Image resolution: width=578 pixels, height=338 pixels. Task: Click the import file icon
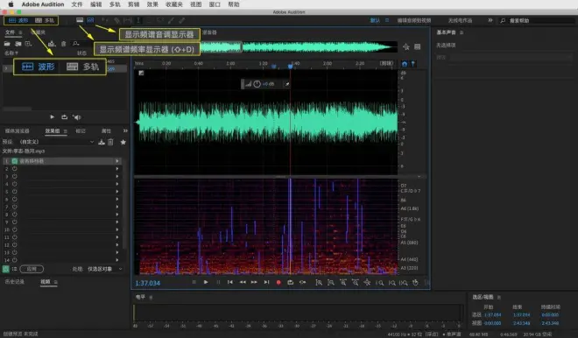[x=18, y=44]
